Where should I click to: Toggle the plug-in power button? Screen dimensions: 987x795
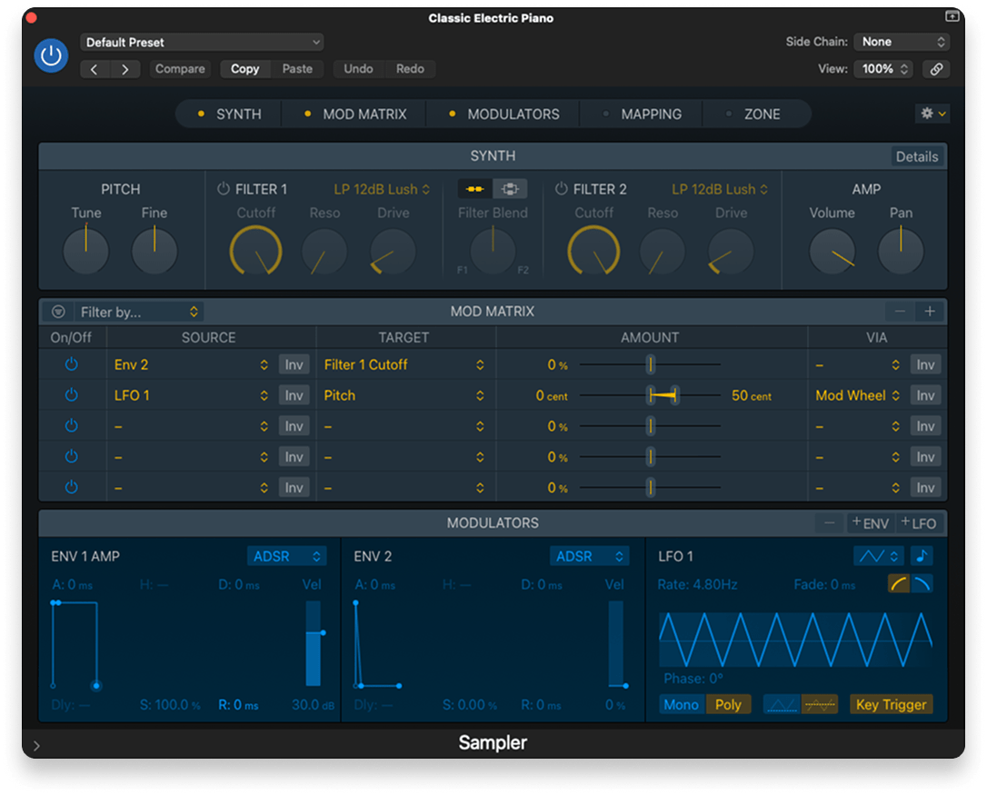(x=51, y=56)
